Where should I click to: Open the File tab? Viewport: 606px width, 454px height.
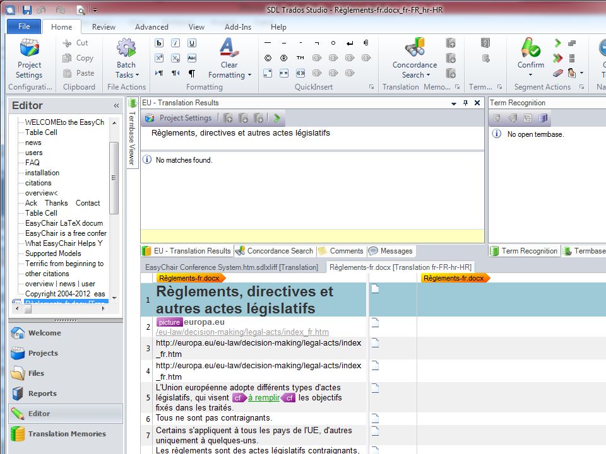click(24, 26)
